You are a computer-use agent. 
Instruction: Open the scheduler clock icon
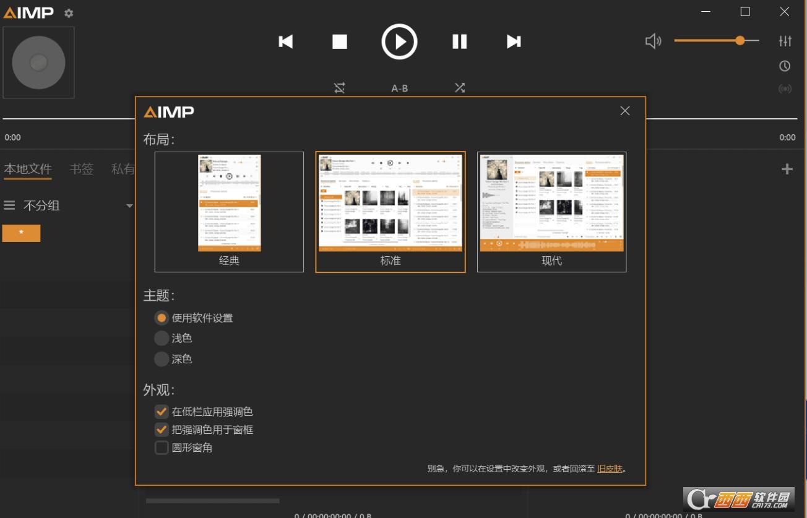coord(785,66)
